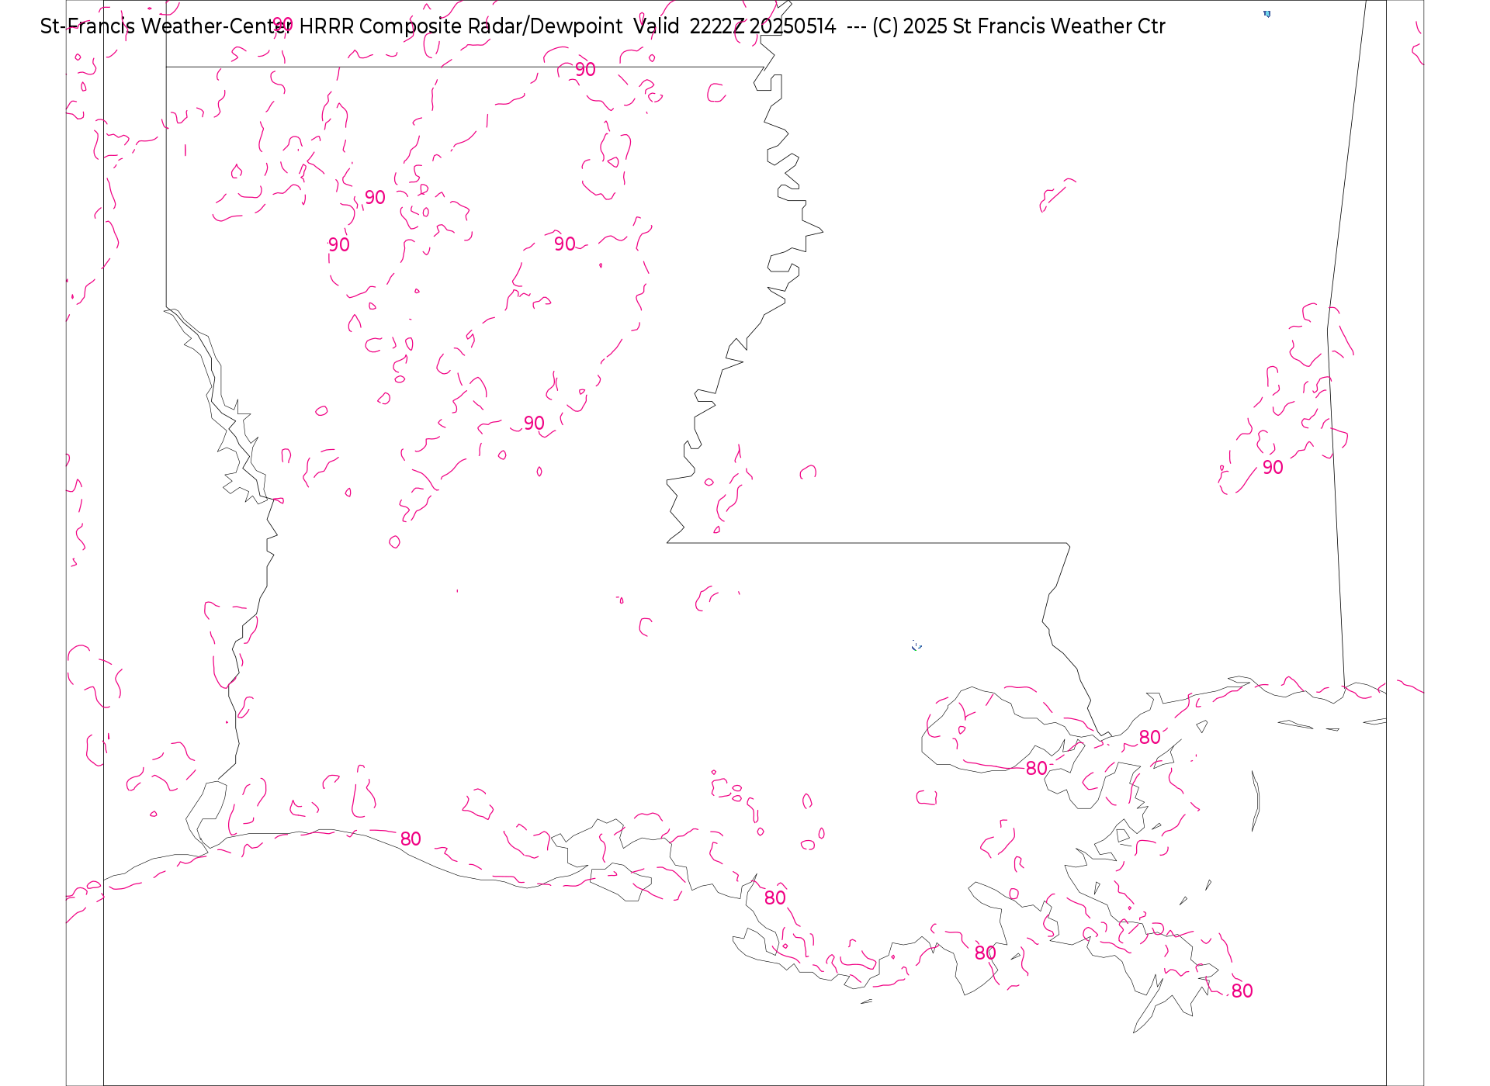This screenshot has width=1490, height=1086.
Task: Click the 80 label along the southwest Louisiana coast
Action: [411, 839]
